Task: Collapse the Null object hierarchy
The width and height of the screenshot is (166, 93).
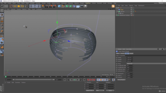Action: [116, 8]
